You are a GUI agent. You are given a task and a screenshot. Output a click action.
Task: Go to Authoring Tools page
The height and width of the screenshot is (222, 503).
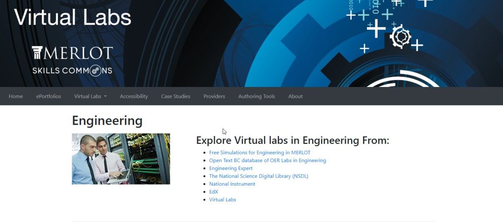pos(256,96)
